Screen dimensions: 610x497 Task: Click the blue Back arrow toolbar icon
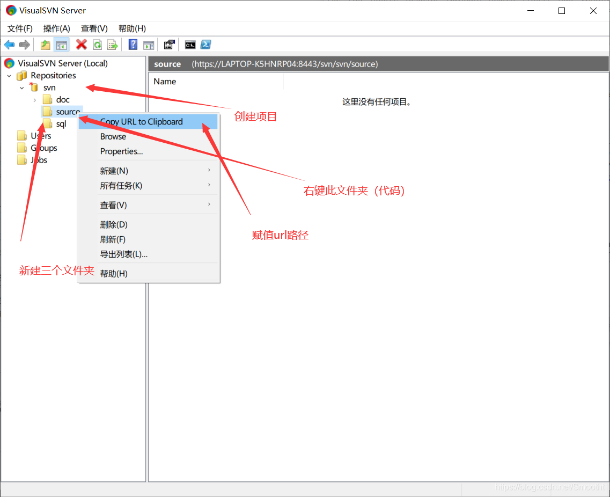pyautogui.click(x=9, y=45)
